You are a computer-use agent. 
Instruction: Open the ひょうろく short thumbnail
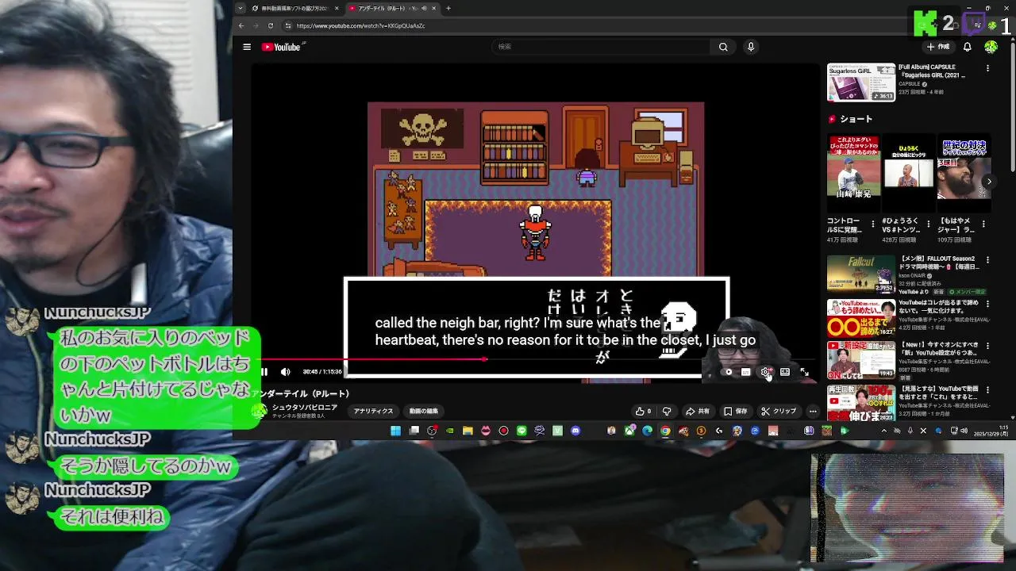pos(909,173)
